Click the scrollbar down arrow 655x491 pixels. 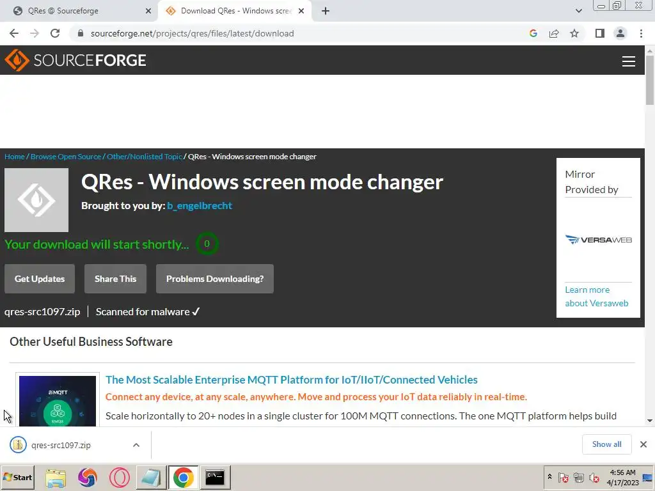650,421
